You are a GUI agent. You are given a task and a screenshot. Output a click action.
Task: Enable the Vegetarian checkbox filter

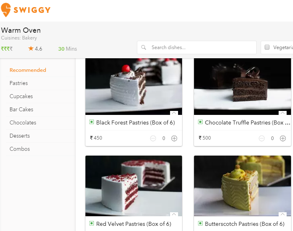click(267, 47)
